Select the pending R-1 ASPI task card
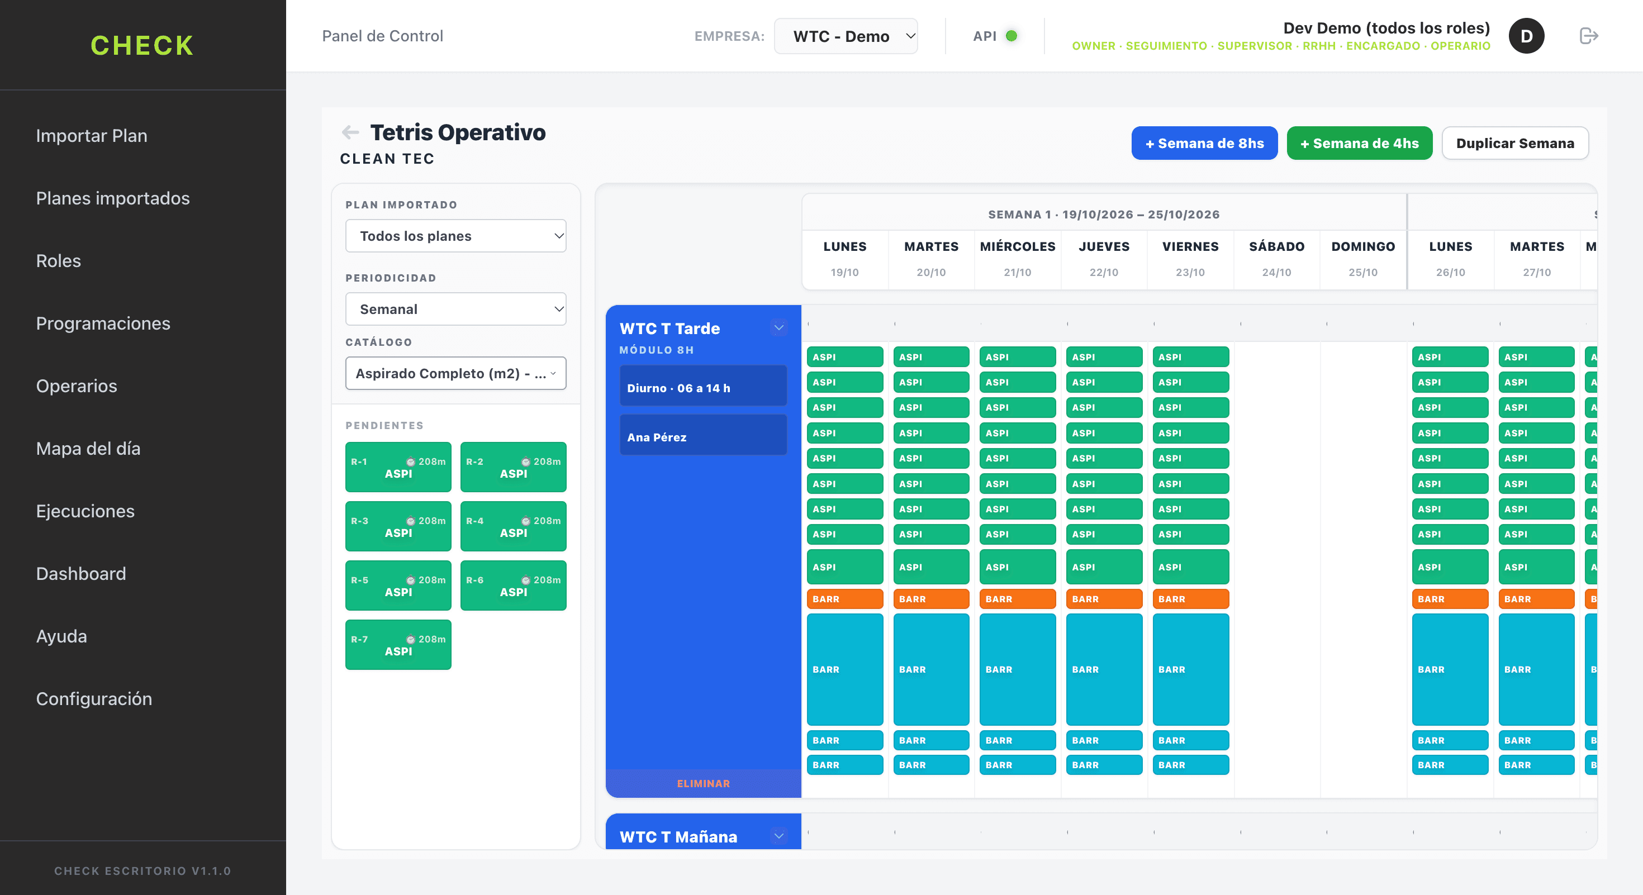This screenshot has height=895, width=1643. click(398, 466)
